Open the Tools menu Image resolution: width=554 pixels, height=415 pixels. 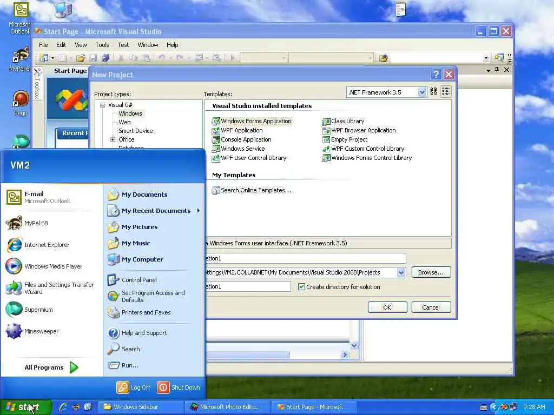tap(102, 45)
